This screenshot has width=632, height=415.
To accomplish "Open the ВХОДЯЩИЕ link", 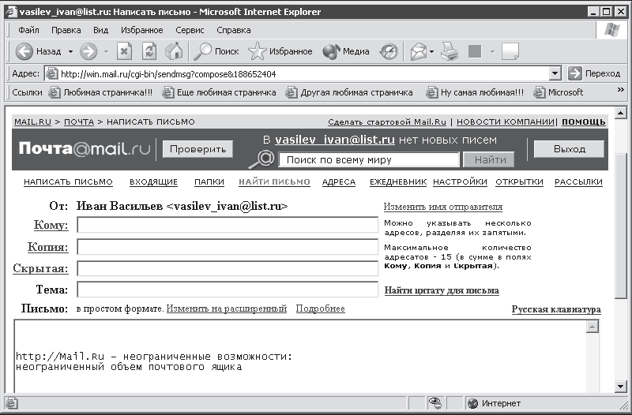I will (x=153, y=182).
